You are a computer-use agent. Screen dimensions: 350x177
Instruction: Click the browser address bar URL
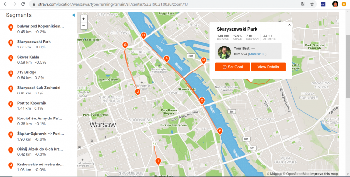(113, 4)
